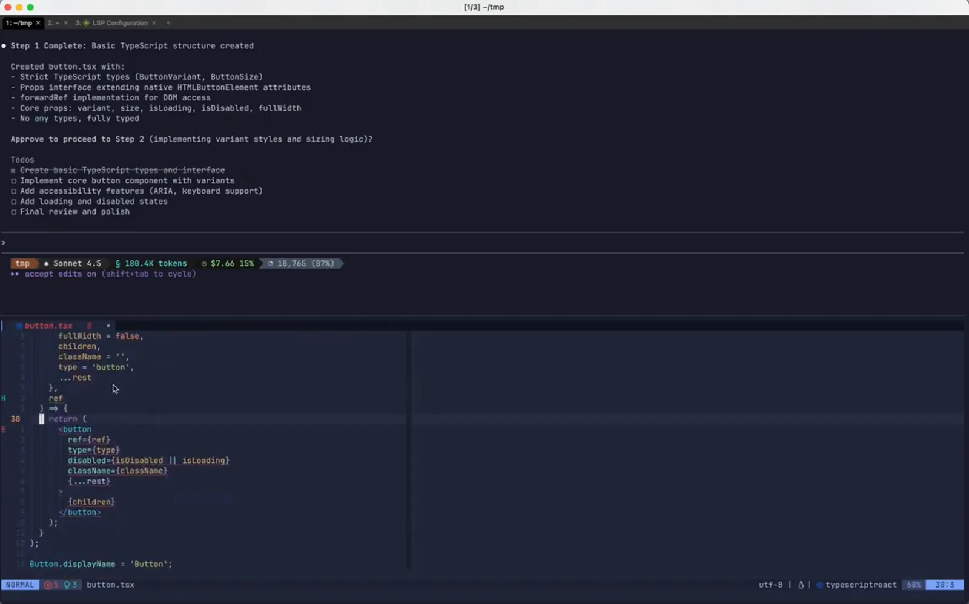
Task: Click the hint count lightbulb icon in statusline
Action: coord(67,585)
